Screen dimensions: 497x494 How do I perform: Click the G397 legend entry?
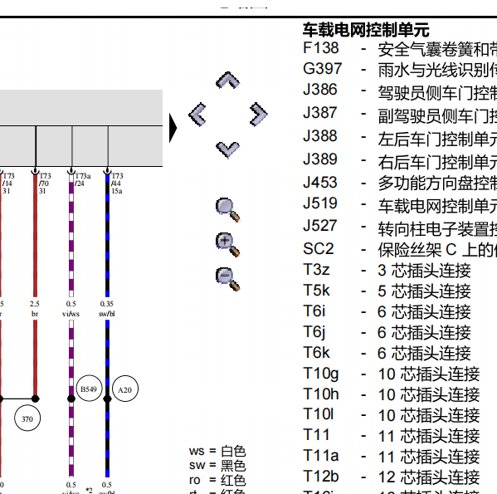(x=399, y=69)
